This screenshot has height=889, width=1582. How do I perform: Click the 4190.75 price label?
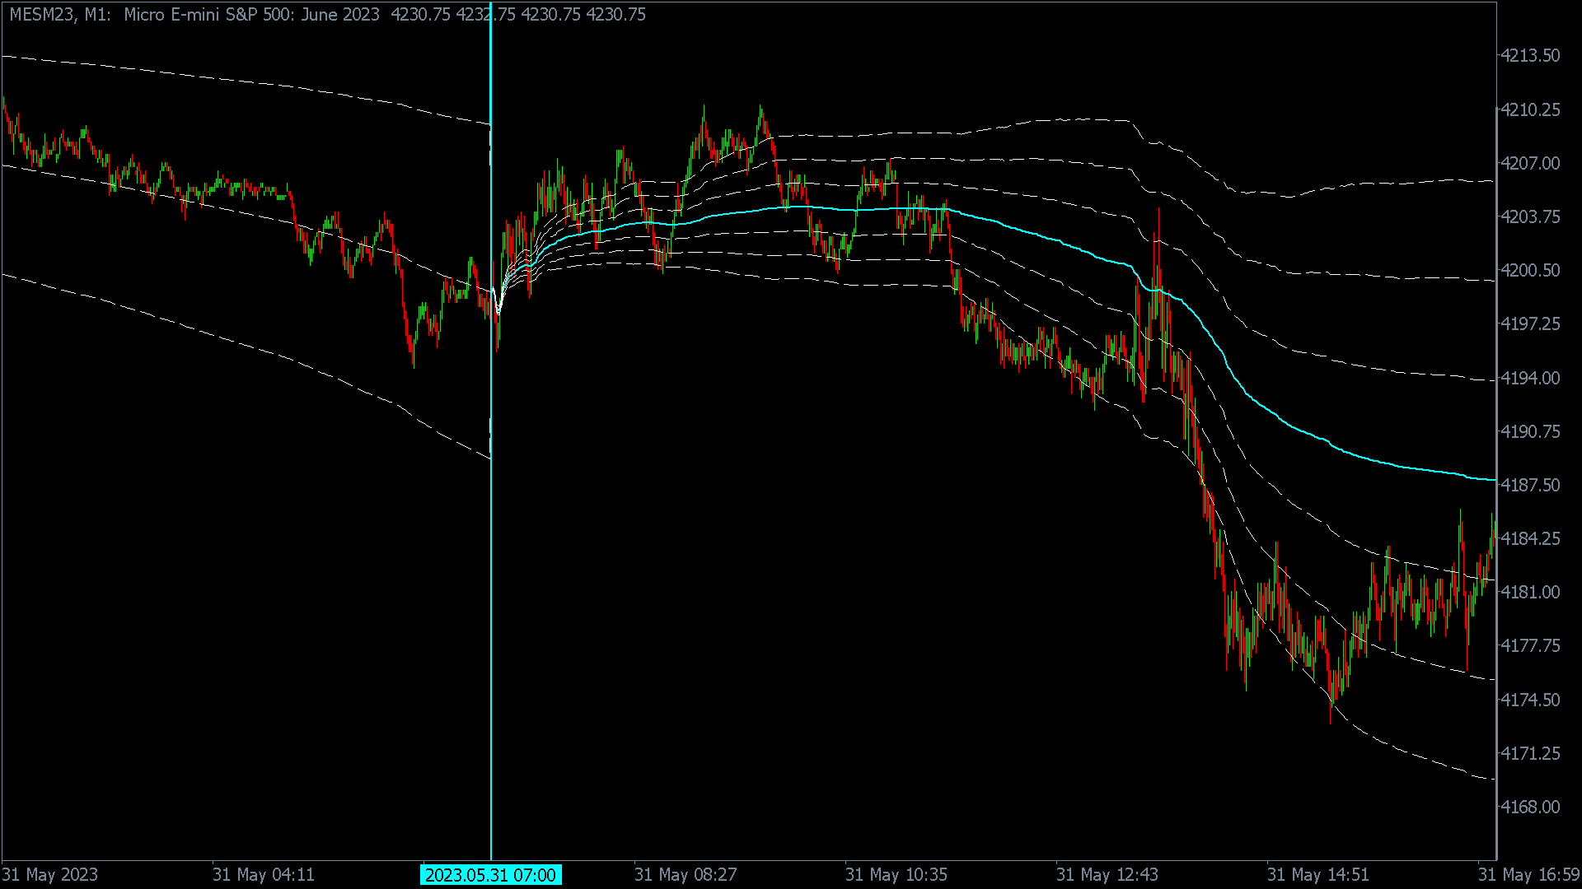(x=1530, y=431)
